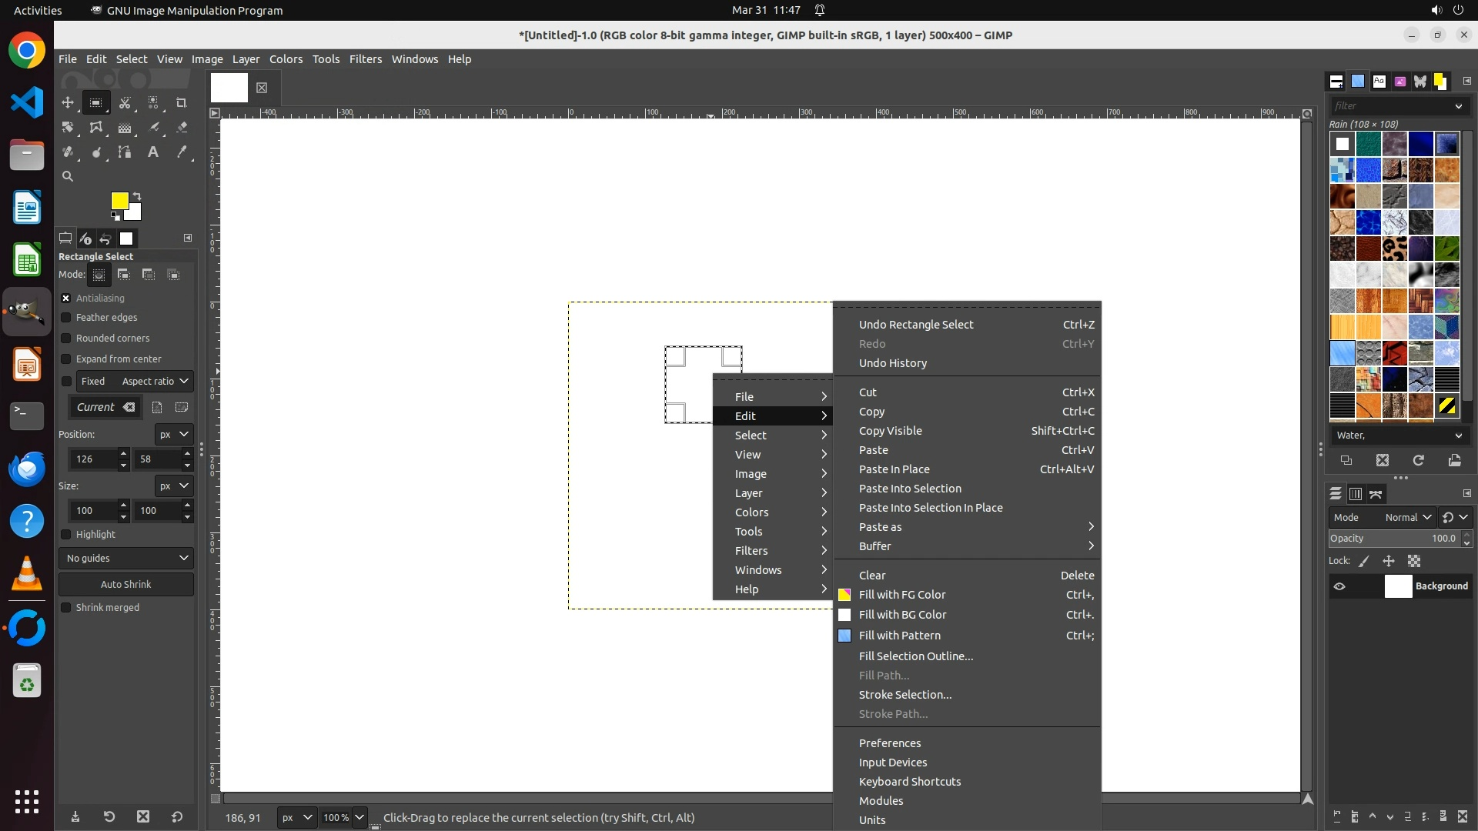This screenshot has height=831, width=1478.
Task: Select the Text tool
Action: (153, 152)
